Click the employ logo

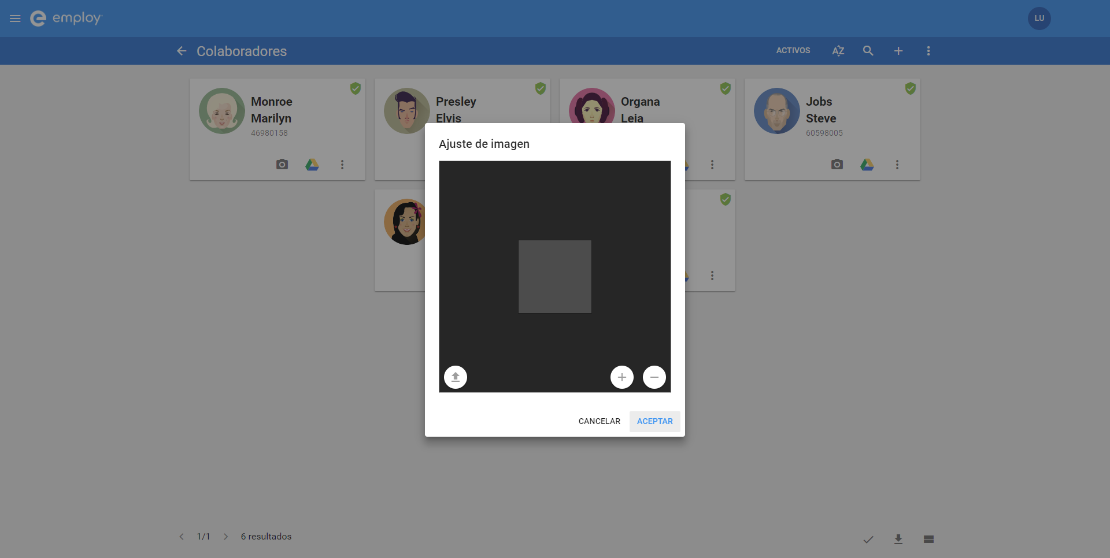tap(66, 18)
